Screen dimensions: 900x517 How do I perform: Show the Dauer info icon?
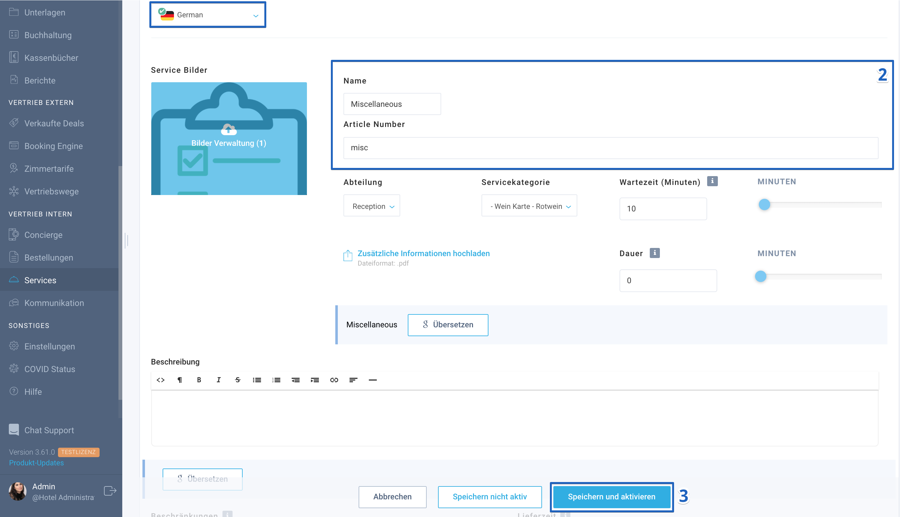(655, 253)
